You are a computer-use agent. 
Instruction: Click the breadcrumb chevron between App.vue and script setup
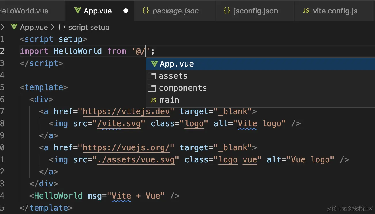(x=53, y=27)
